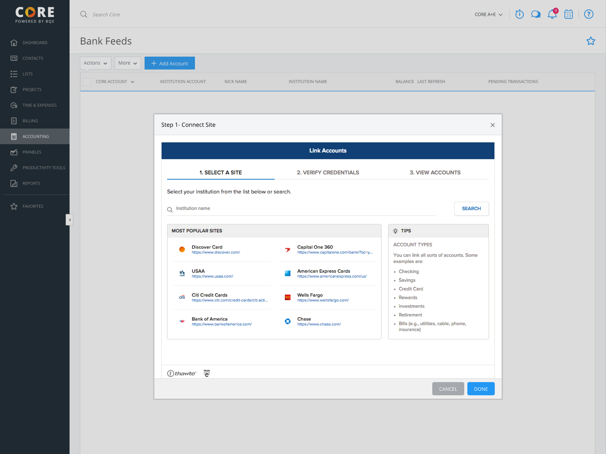Click the Institution Name column header
This screenshot has height=454, width=606.
[308, 82]
